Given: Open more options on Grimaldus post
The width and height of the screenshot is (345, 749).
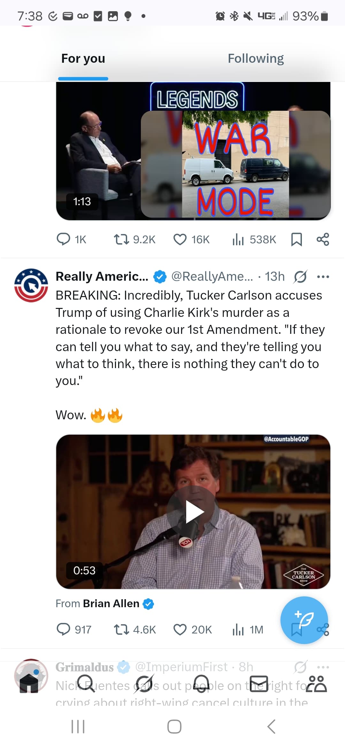Looking at the screenshot, I should click(x=323, y=667).
